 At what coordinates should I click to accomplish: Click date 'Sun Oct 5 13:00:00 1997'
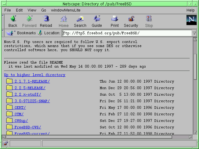coord(126,94)
